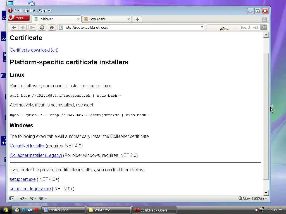The height and width of the screenshot is (214, 286).
Task: Download setupcert_legacy.exe link
Action: coord(30,189)
